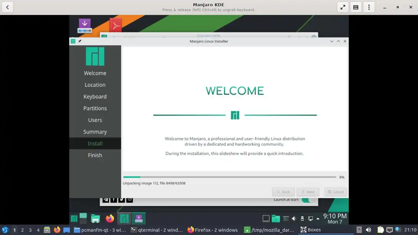The width and height of the screenshot is (418, 235).
Task: Open Manjaro application launcher in KDE panel
Action: pyautogui.click(x=74, y=218)
